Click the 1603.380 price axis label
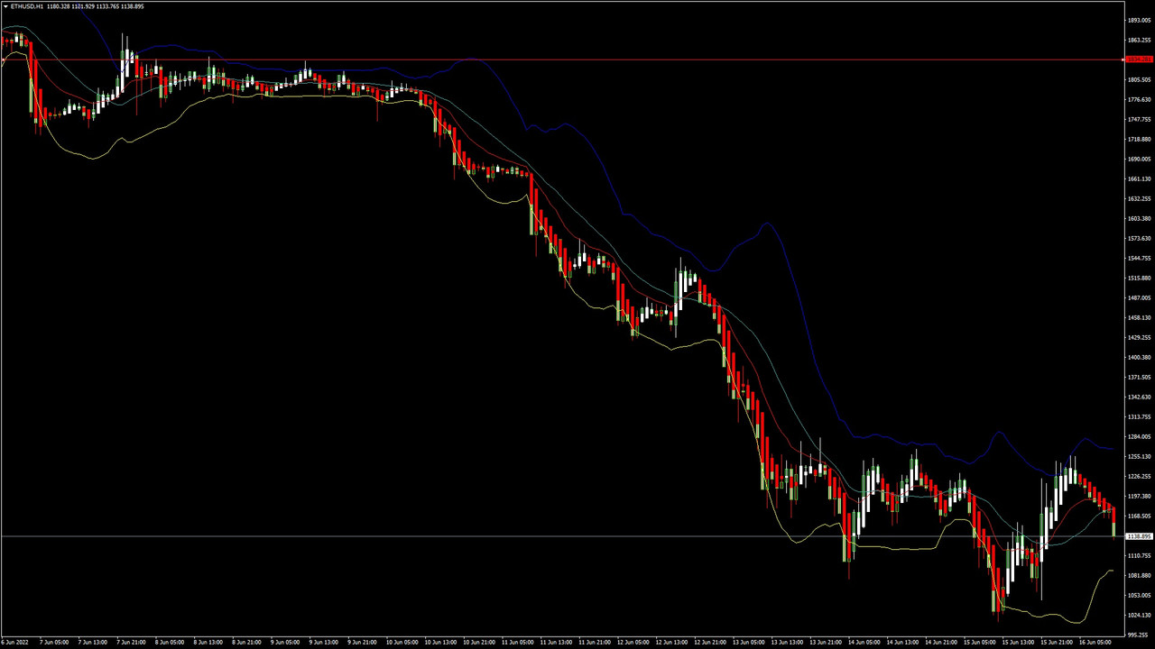This screenshot has width=1155, height=649. (1139, 218)
